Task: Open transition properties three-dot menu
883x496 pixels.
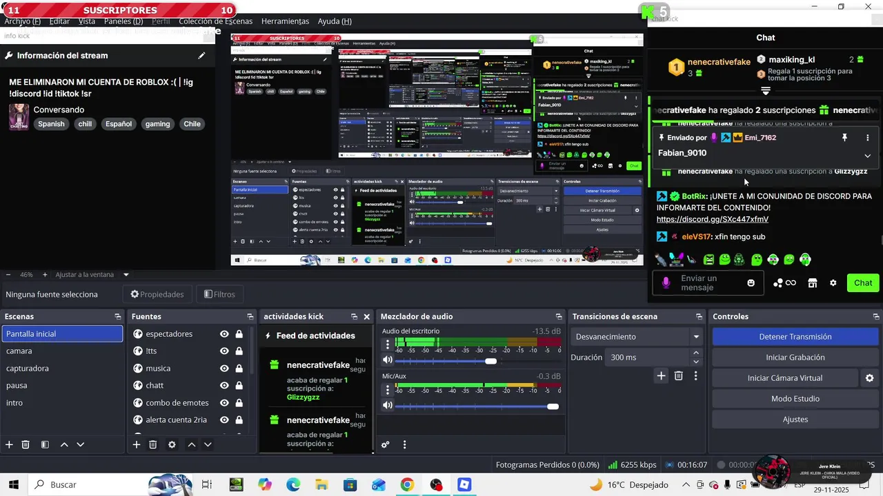Action: tap(695, 375)
